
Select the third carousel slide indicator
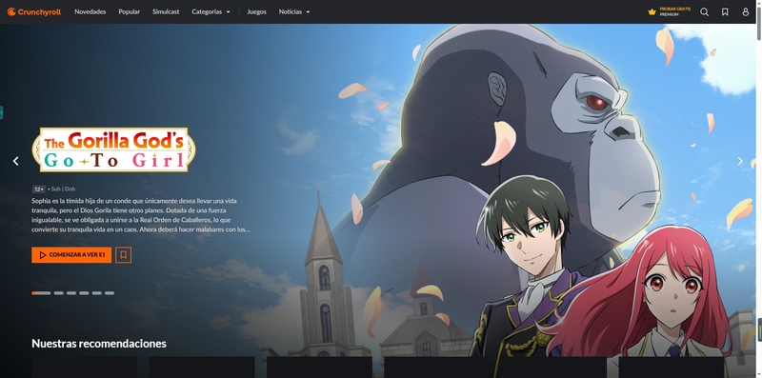tap(71, 293)
